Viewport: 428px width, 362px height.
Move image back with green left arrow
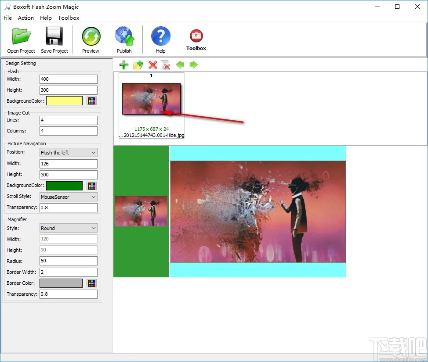tap(180, 65)
